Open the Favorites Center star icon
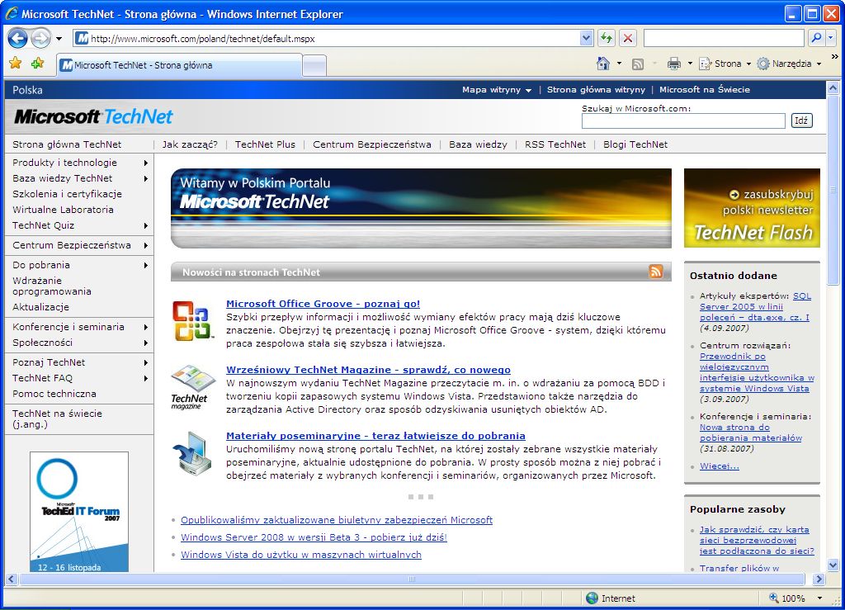The width and height of the screenshot is (845, 610). [15, 64]
